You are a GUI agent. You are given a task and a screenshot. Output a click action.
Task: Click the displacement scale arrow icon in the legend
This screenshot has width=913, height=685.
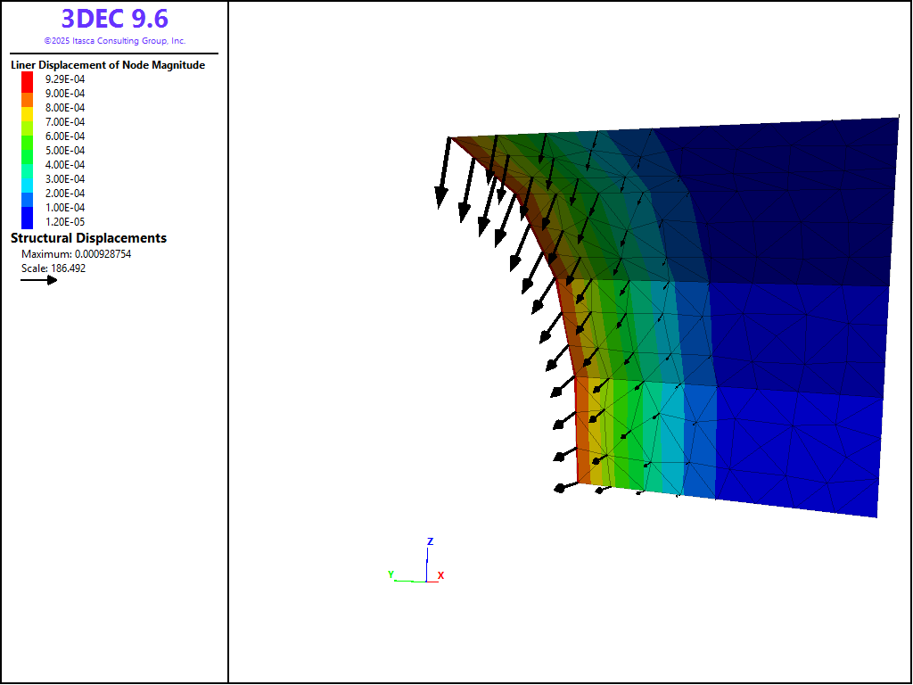click(x=39, y=280)
